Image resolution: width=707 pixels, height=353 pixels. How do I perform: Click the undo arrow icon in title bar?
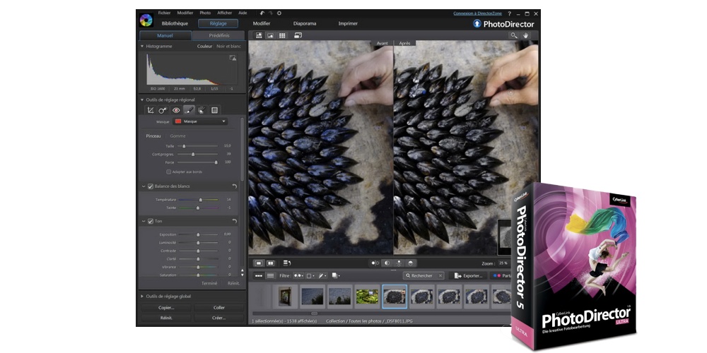(x=262, y=13)
